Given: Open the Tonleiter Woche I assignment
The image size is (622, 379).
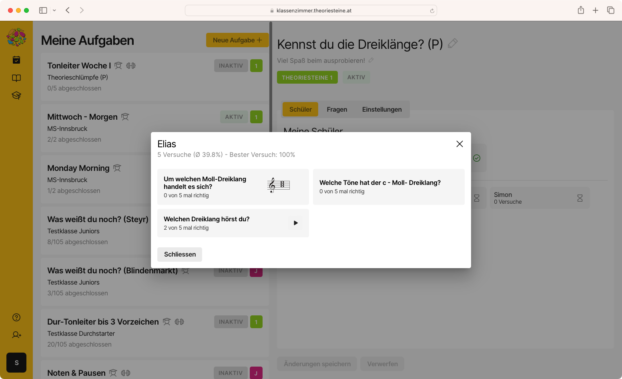Looking at the screenshot, I should (x=155, y=77).
